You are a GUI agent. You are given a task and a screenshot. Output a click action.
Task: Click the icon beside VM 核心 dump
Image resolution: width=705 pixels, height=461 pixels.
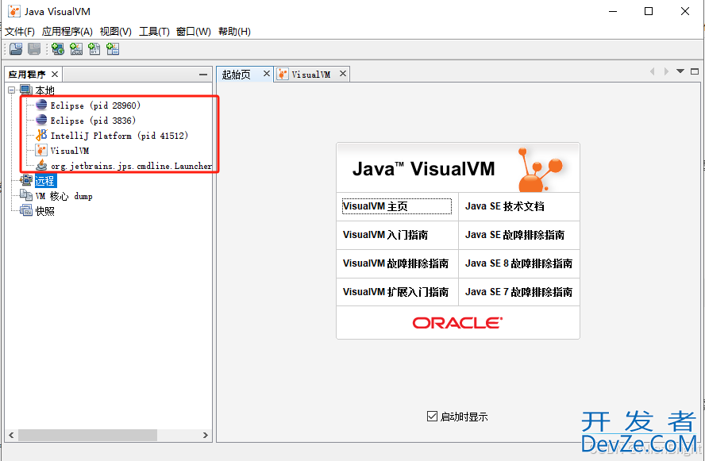[26, 195]
